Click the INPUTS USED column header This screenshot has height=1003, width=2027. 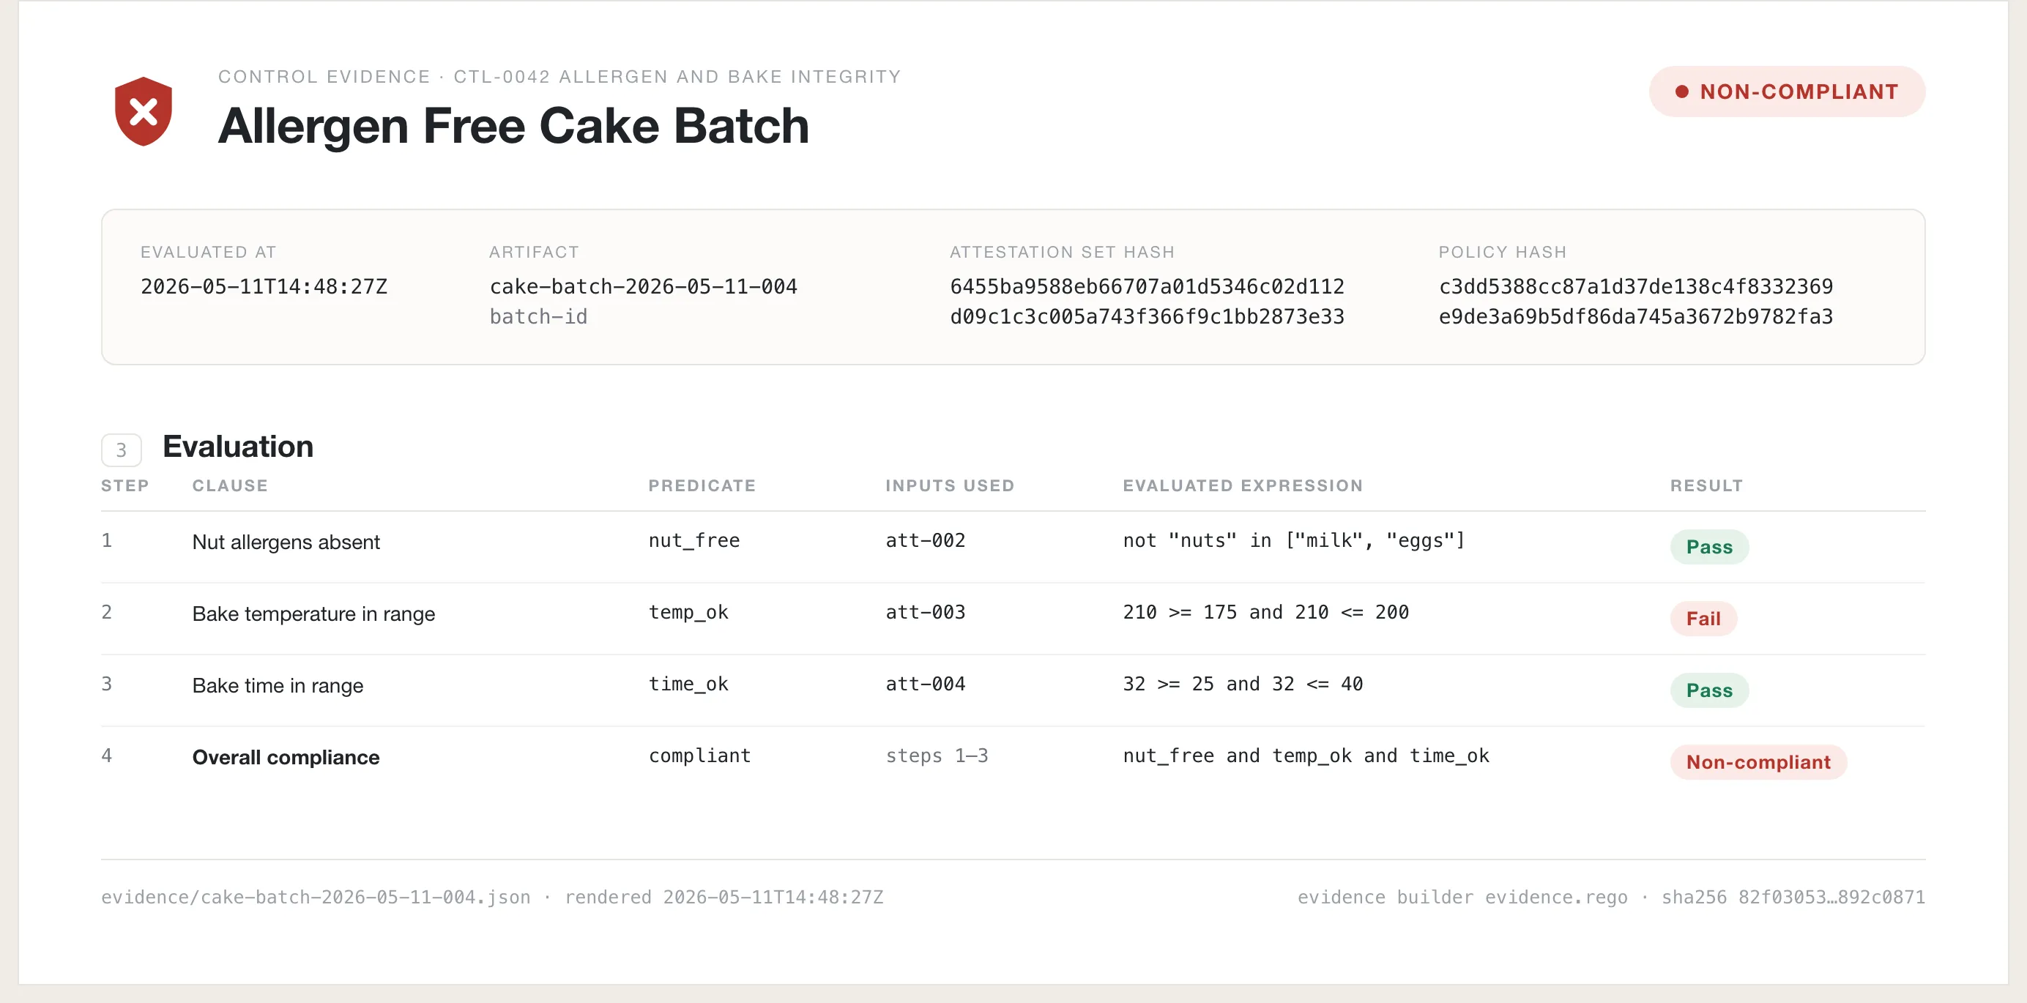(950, 485)
